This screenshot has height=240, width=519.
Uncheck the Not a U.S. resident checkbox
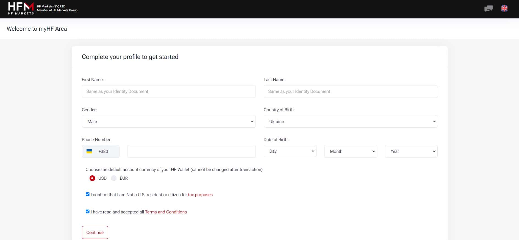(x=87, y=194)
